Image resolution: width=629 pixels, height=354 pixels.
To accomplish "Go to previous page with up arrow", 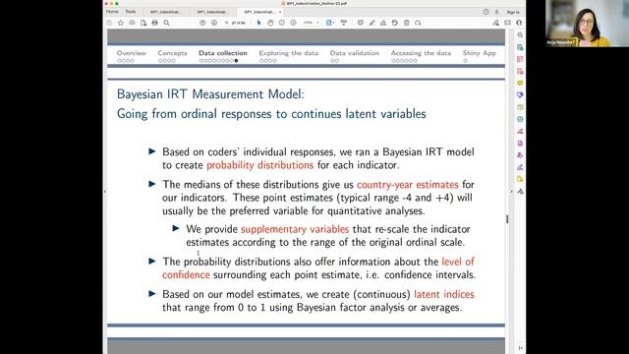I will (x=202, y=23).
